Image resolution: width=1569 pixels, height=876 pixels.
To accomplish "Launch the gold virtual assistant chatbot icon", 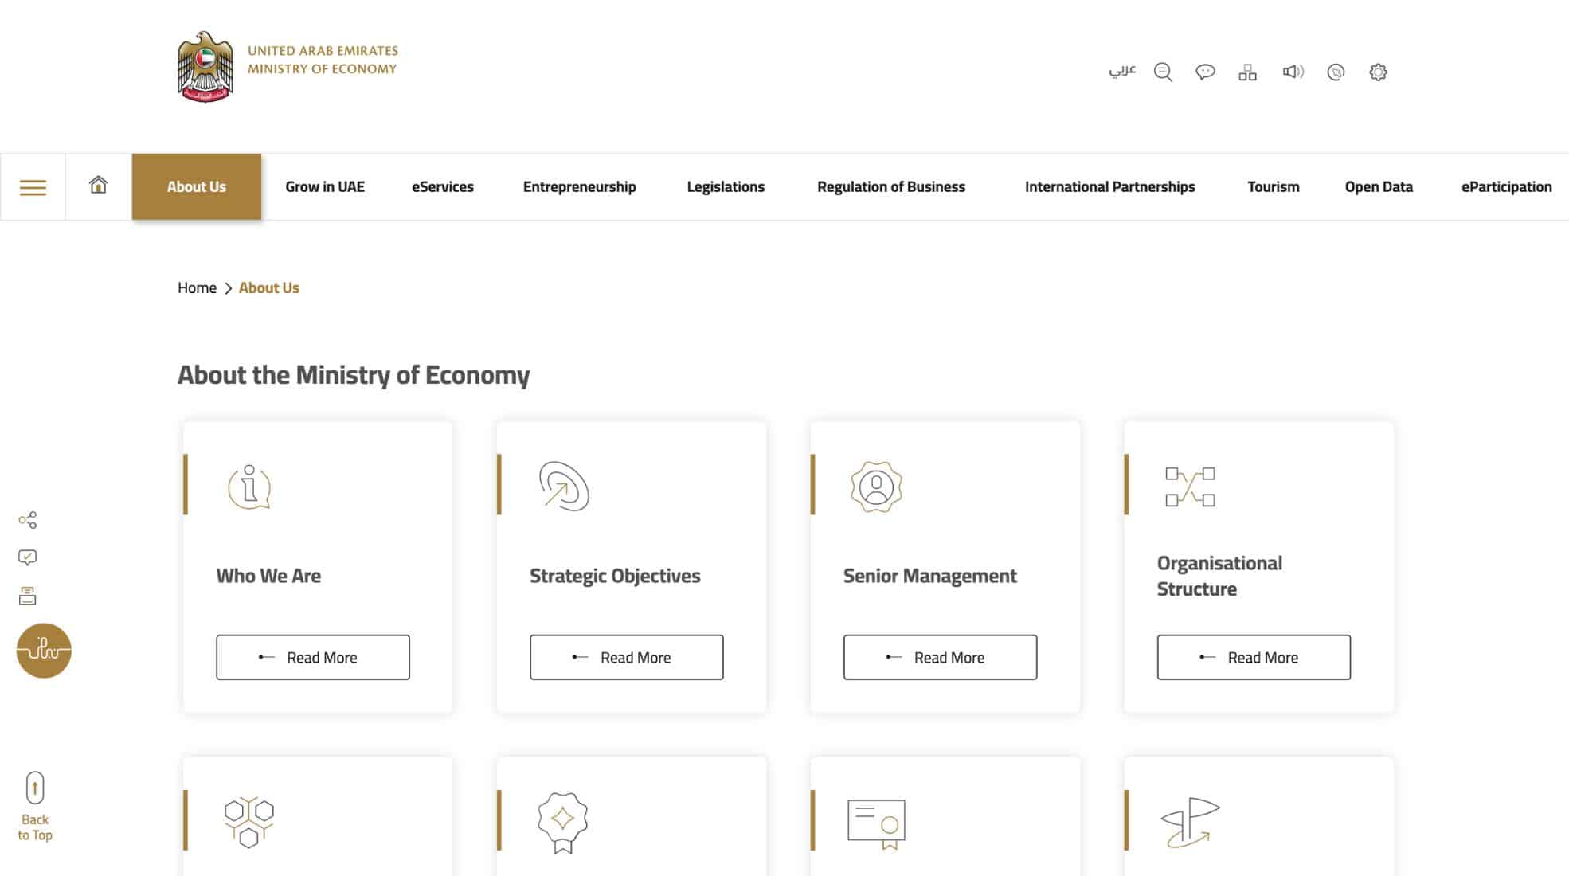I will [x=44, y=650].
